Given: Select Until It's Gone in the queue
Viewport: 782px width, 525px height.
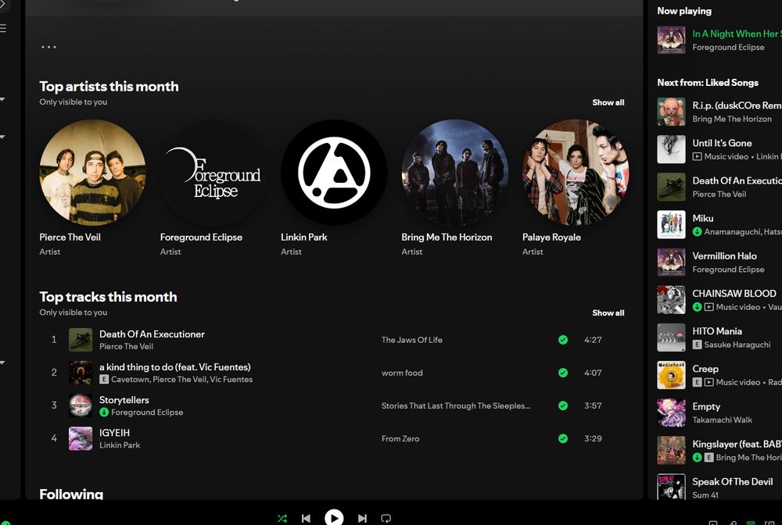Looking at the screenshot, I should point(722,143).
